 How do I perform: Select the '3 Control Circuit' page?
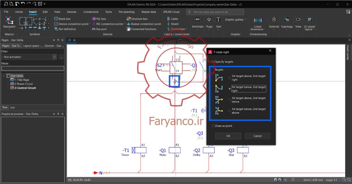(x=25, y=88)
